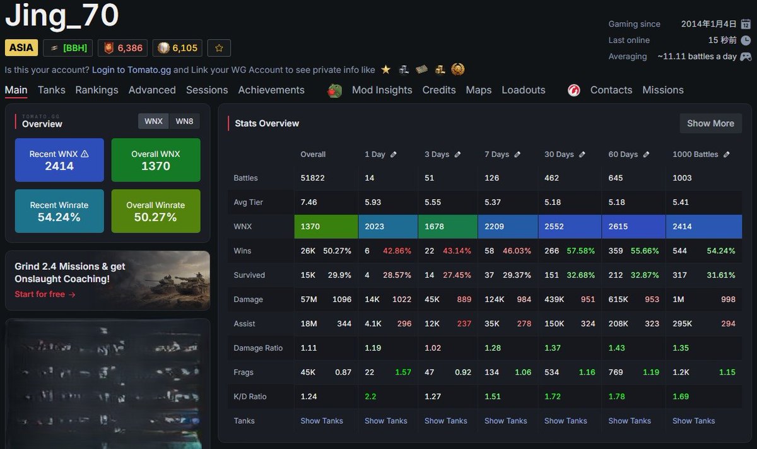Click the tomato icon before Mod Insights
757x449 pixels.
pos(335,90)
